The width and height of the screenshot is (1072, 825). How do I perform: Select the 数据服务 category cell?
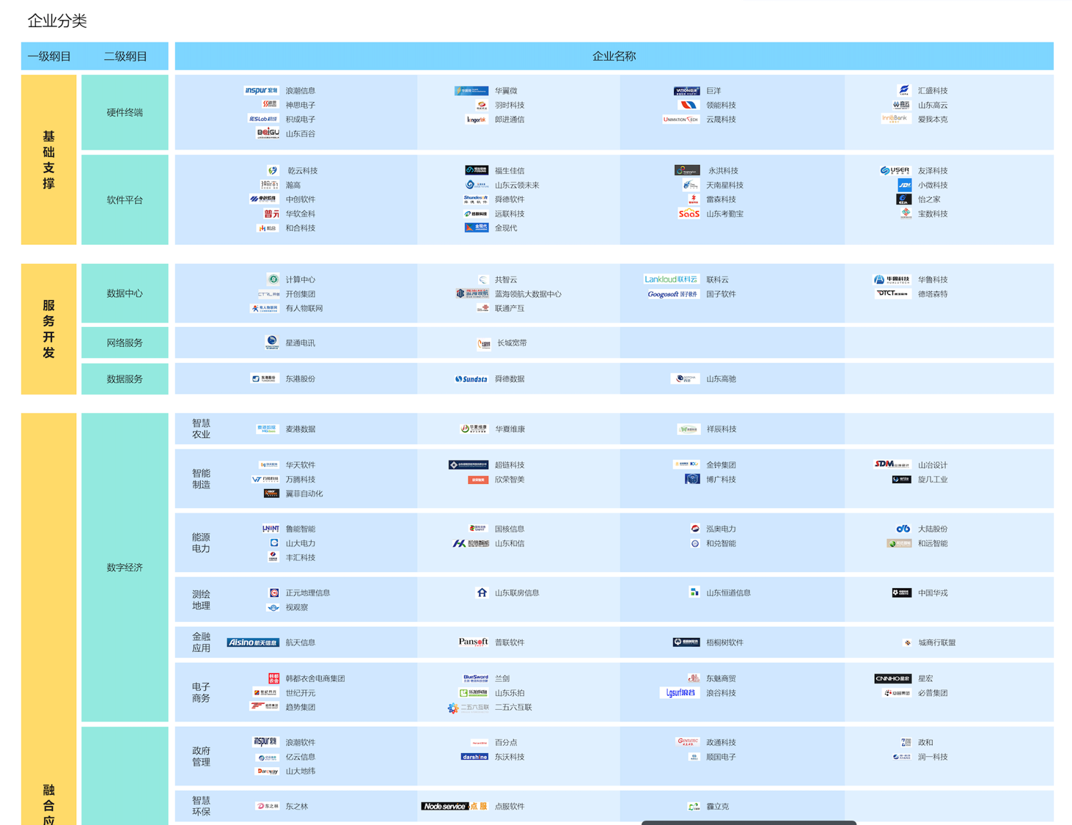(125, 379)
